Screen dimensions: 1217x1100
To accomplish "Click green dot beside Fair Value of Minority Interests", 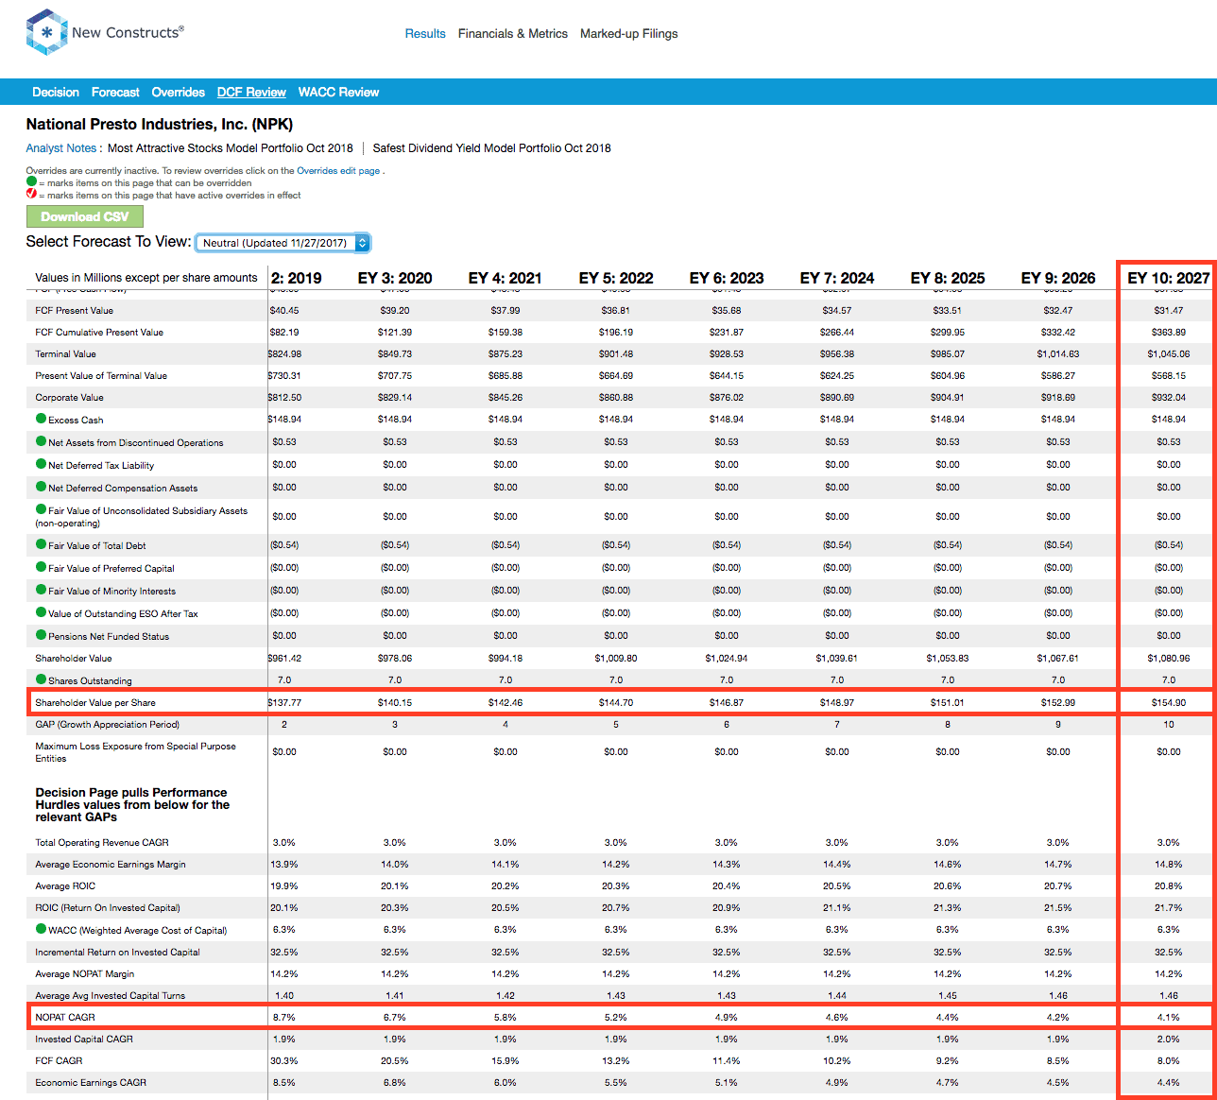I will click(41, 590).
